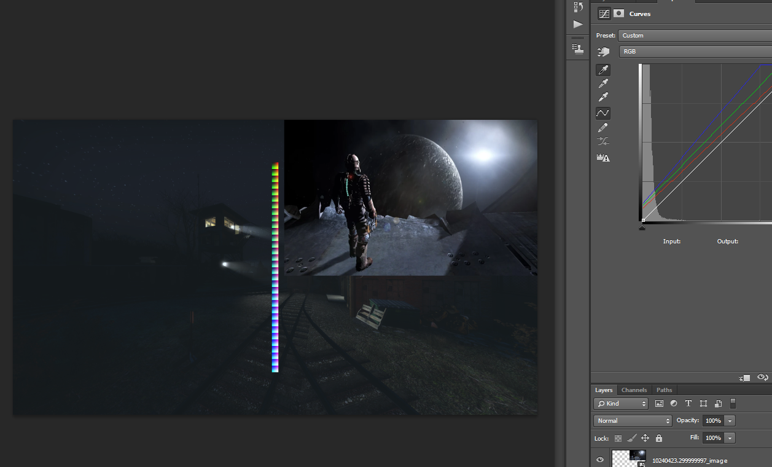
Task: Select the black point eyedropper
Action: [603, 70]
